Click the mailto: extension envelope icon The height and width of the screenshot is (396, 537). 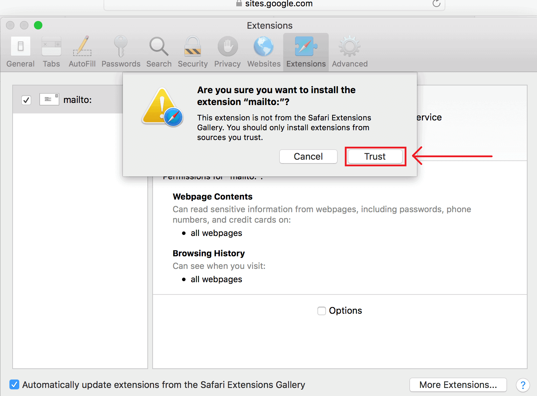tap(49, 99)
